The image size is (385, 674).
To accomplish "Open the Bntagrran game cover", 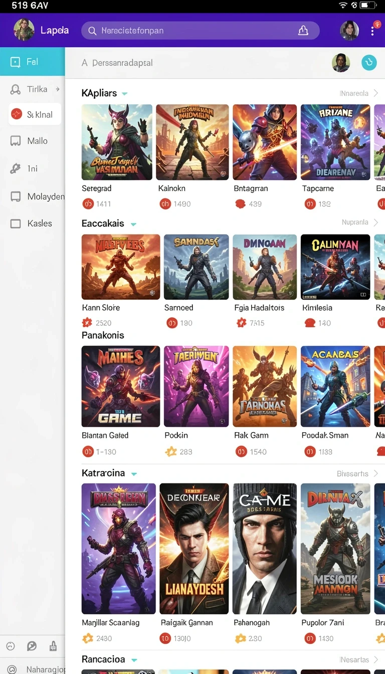I will pos(265,142).
